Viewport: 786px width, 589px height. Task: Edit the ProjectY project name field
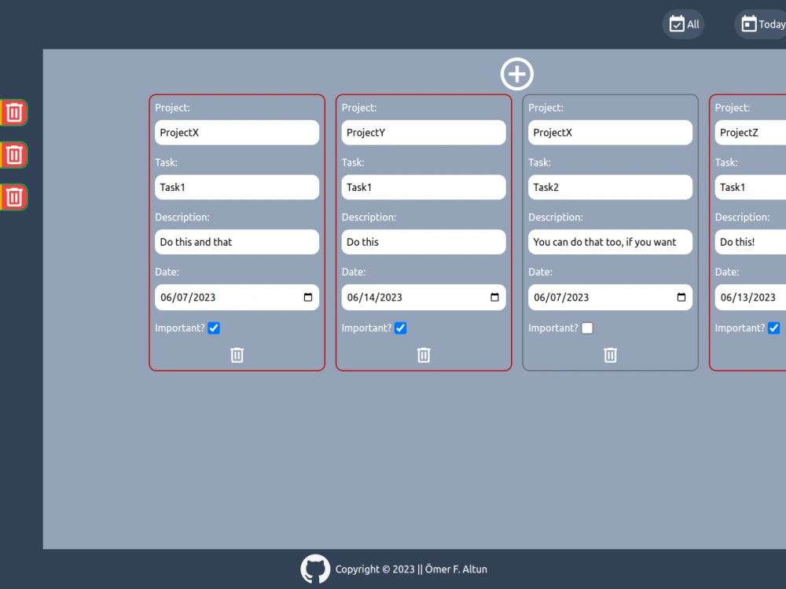click(x=424, y=132)
